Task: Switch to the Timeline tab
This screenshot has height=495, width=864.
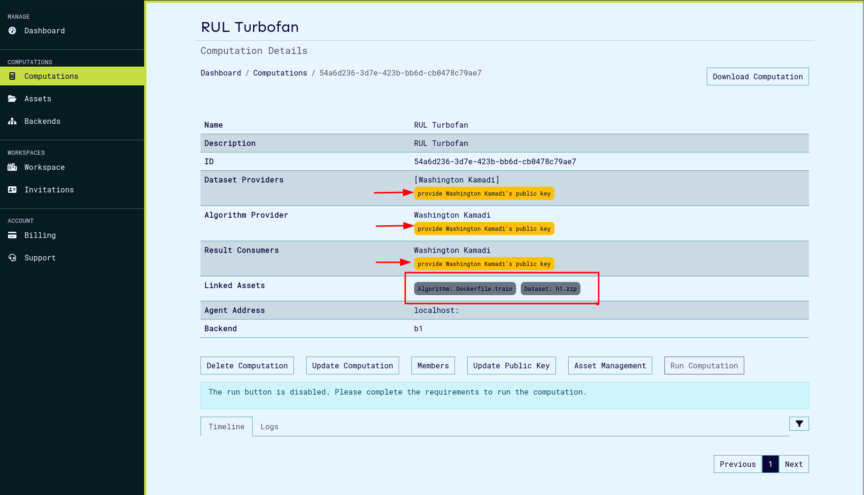Action: [226, 426]
